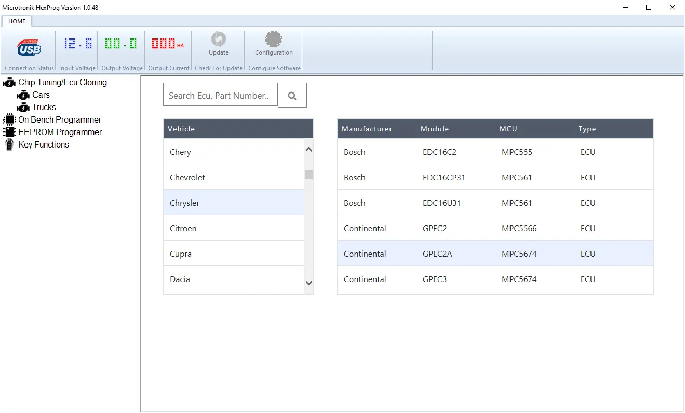The height and width of the screenshot is (413, 685).
Task: Select the EDC16C2 module row
Action: 495,152
